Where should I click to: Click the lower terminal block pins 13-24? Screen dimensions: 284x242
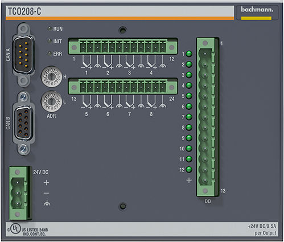click(x=123, y=87)
